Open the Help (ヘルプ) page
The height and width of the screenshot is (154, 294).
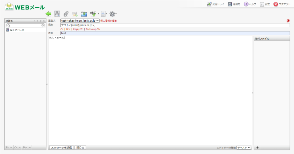250,4
